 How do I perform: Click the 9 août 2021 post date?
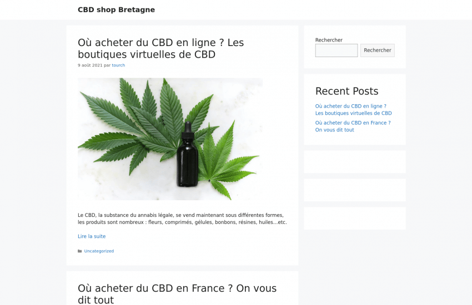coord(90,65)
